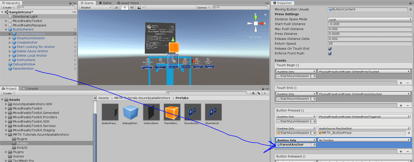Toggle scene lighting sun icon
Image resolution: width=414 pixels, height=162 pixels.
125,7
